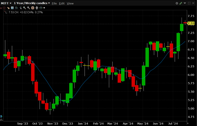This screenshot has height=126, width=197.
Task: Click the 6.50 price axis label
Action: click(191, 58)
